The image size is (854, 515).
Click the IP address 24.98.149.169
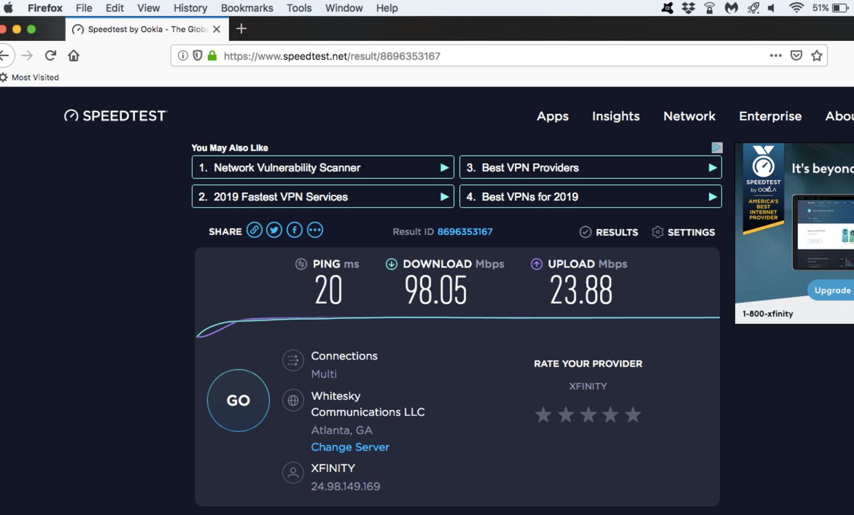click(346, 486)
